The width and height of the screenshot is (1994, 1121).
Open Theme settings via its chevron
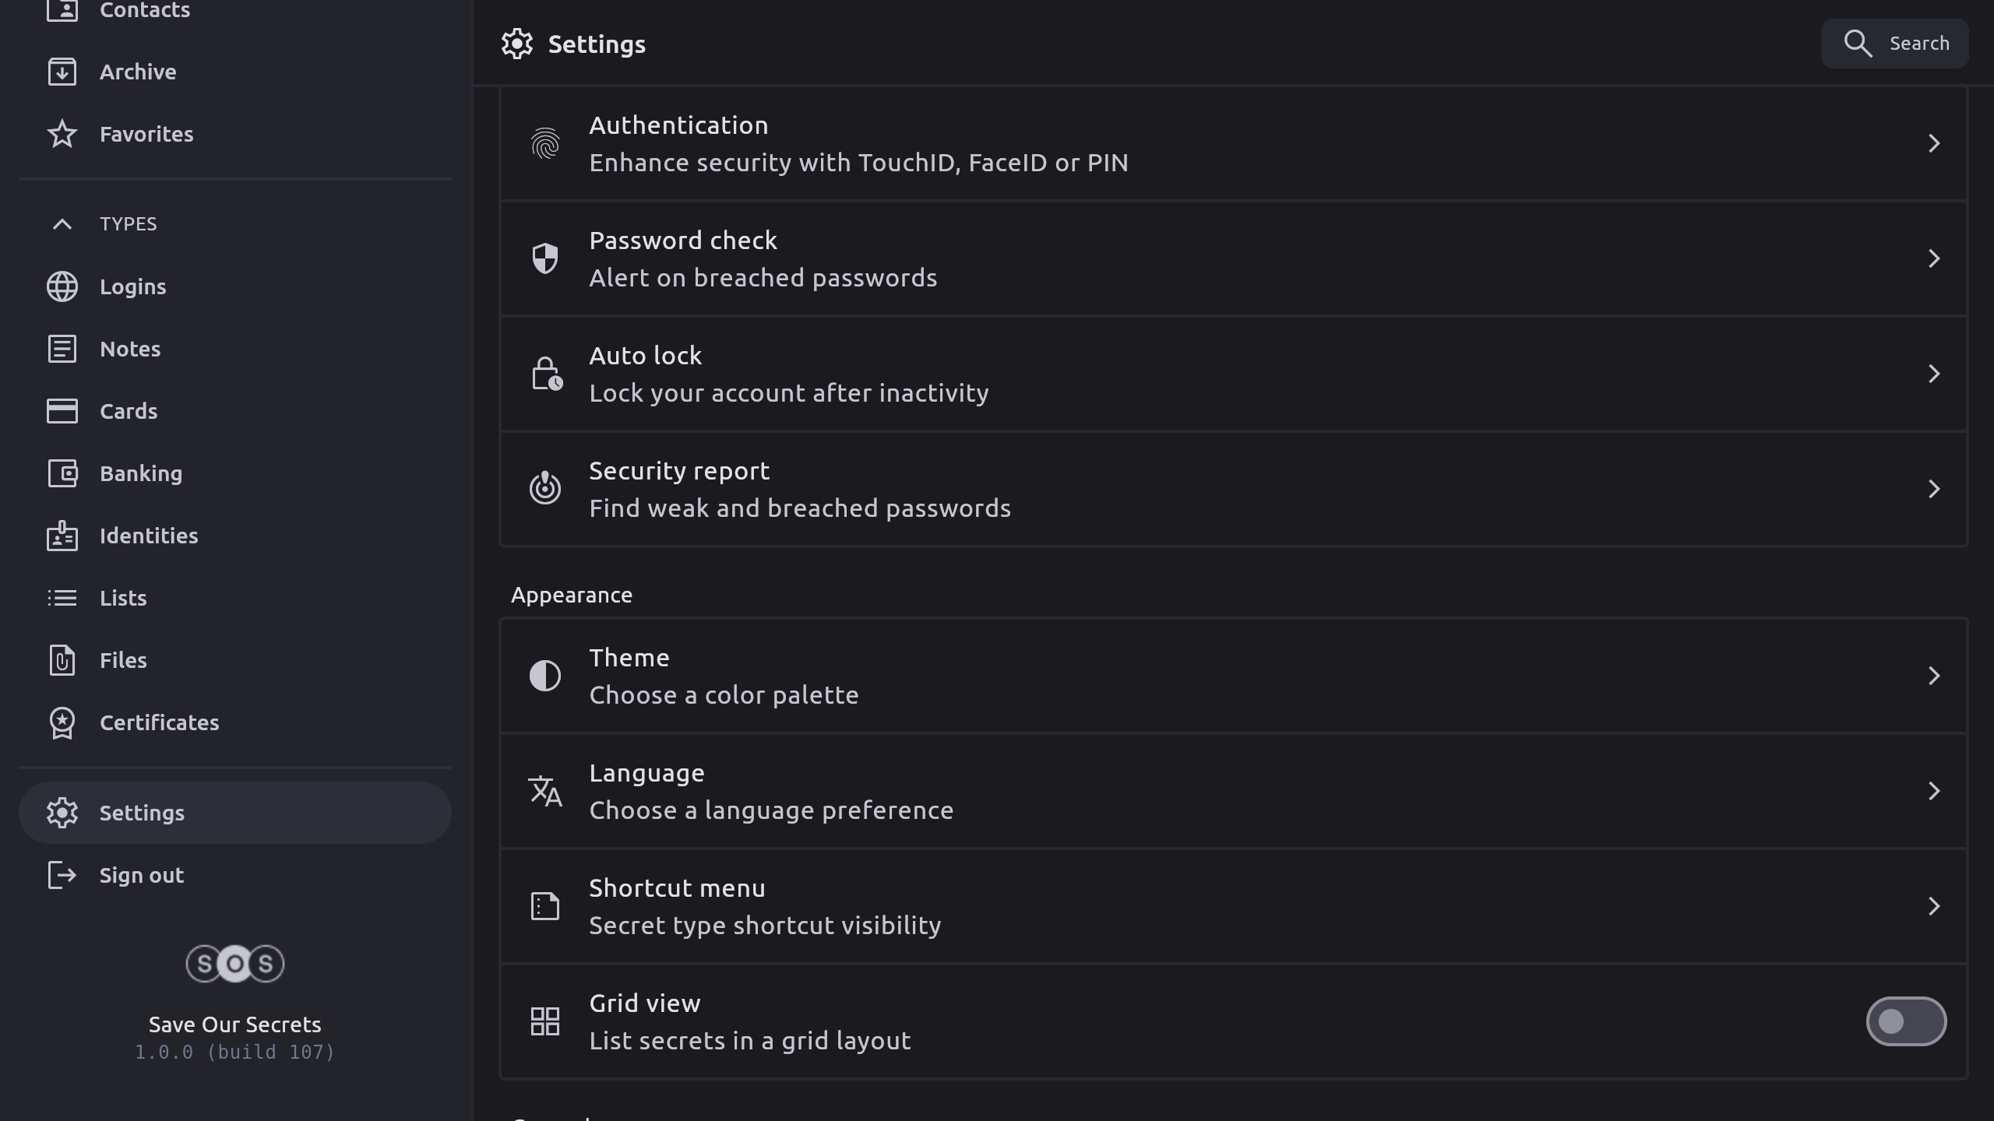[x=1933, y=676]
